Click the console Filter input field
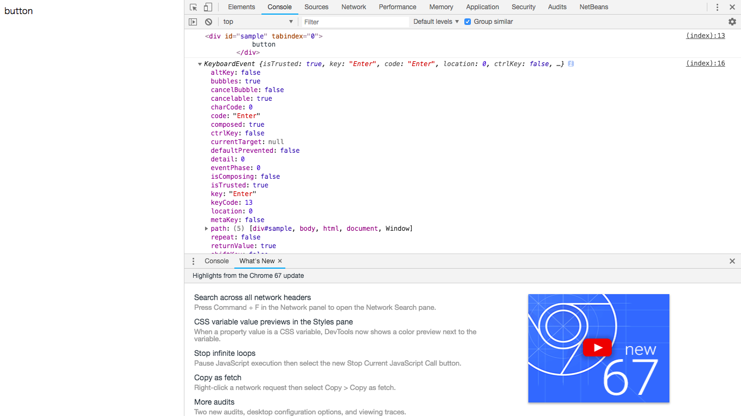This screenshot has height=416, width=741. (355, 22)
